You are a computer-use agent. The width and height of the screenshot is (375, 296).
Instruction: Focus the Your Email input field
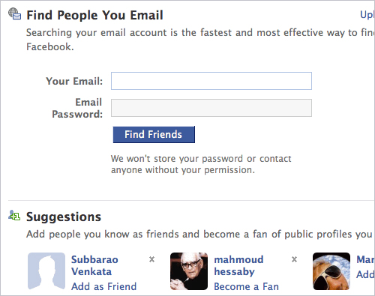[211, 81]
